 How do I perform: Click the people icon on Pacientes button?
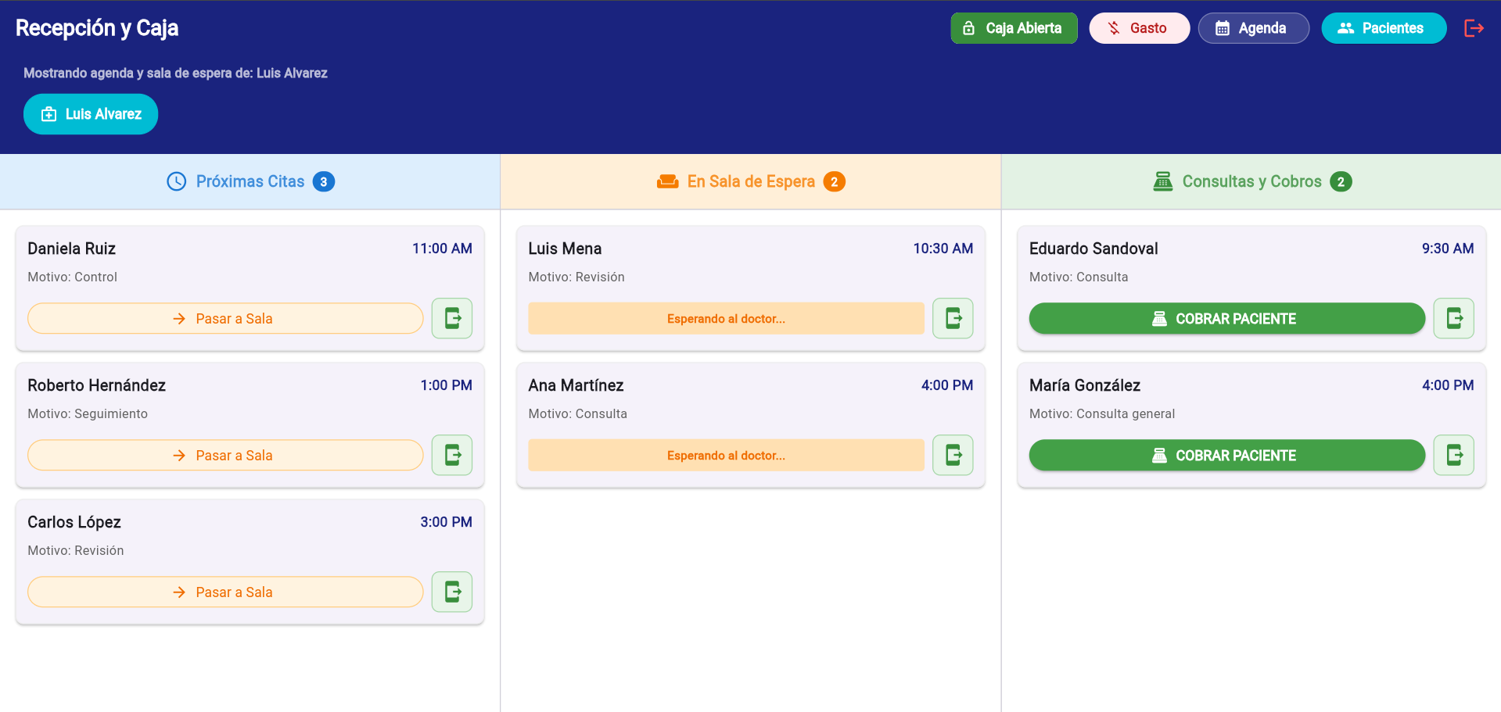pyautogui.click(x=1346, y=27)
